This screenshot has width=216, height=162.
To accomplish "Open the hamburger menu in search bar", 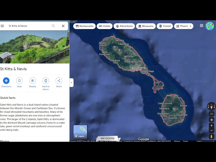I will [2, 26].
